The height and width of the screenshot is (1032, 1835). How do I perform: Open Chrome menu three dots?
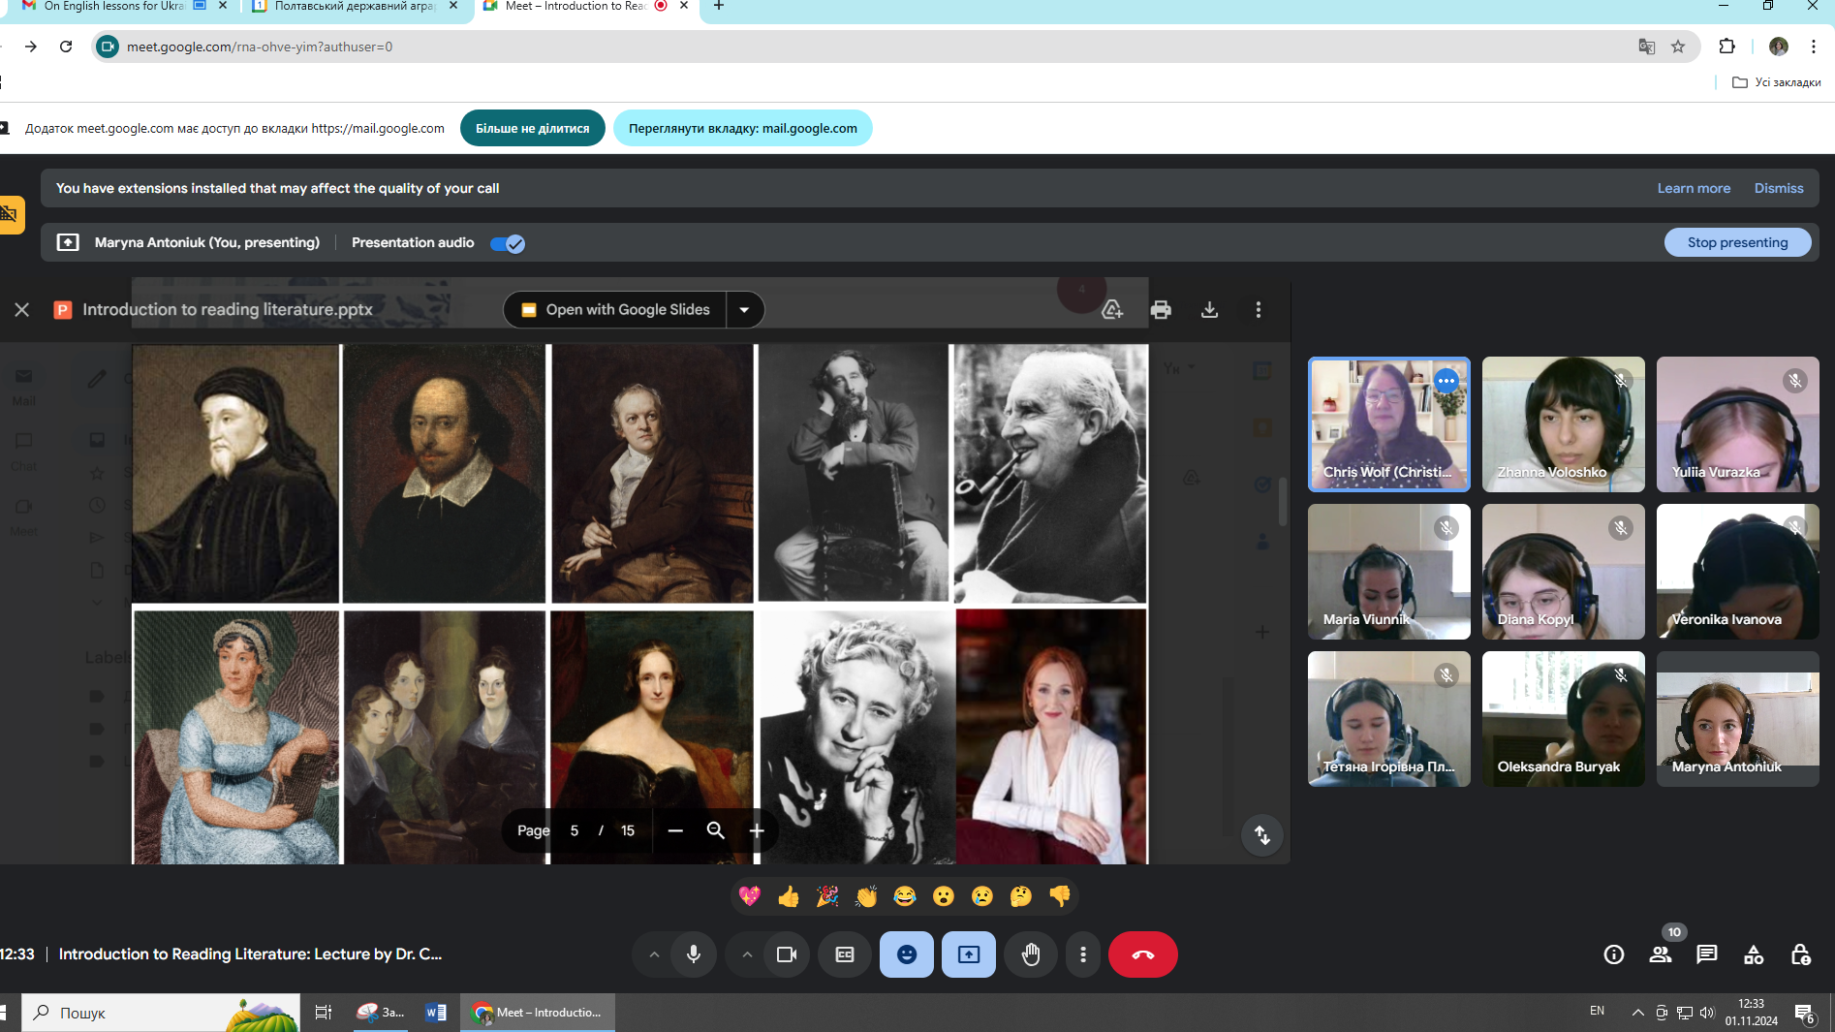pos(1814,47)
